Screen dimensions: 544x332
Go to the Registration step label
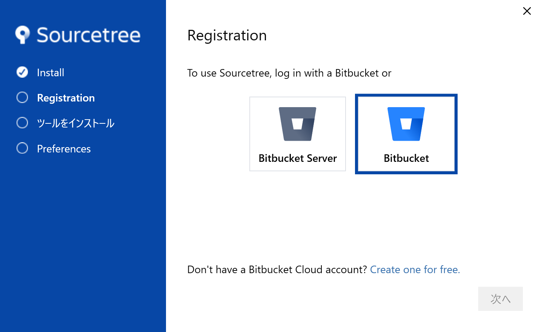(66, 98)
